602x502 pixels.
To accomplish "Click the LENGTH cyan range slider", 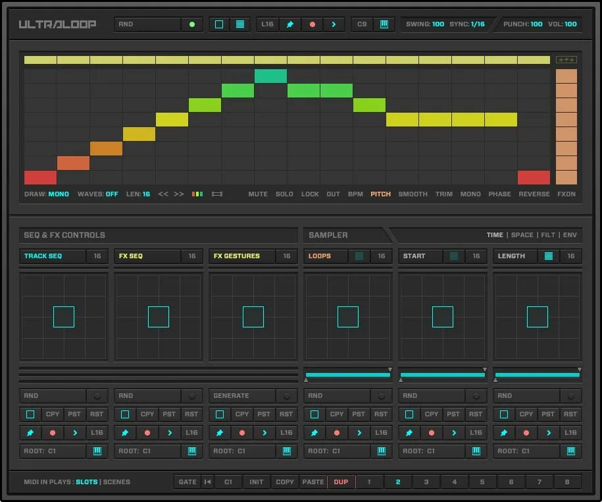I will [x=538, y=375].
